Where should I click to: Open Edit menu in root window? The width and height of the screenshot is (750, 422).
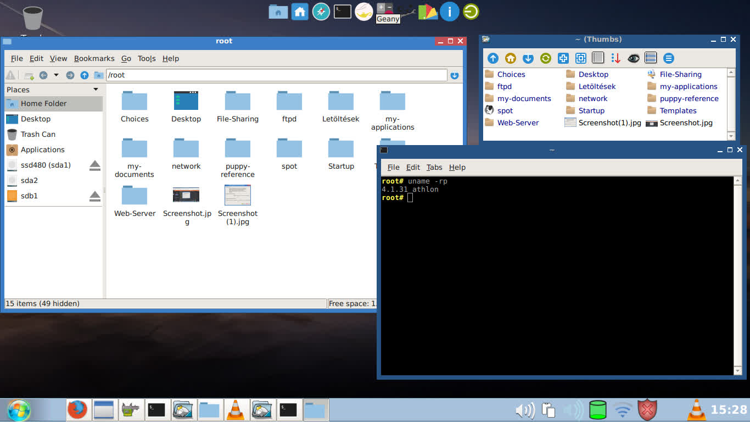(x=36, y=58)
